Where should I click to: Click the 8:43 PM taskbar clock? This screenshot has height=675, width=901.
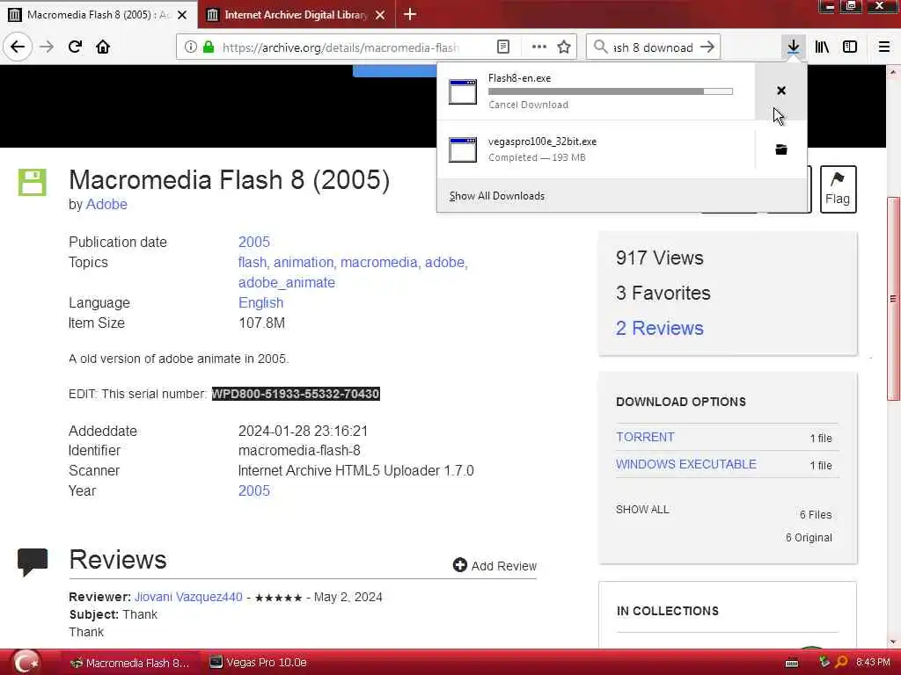pos(873,663)
